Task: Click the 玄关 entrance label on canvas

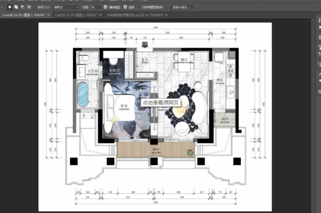Action: (145, 60)
